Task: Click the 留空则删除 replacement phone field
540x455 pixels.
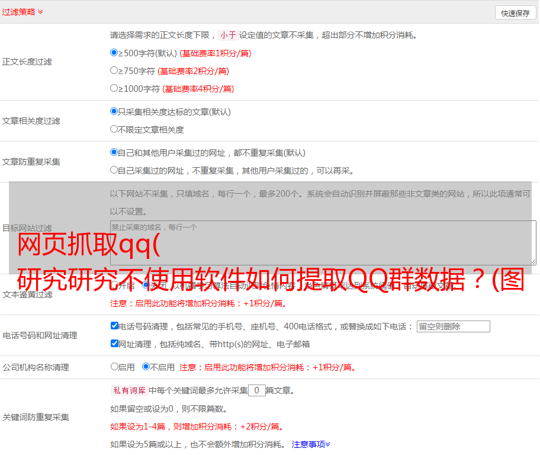Action: tap(453, 326)
